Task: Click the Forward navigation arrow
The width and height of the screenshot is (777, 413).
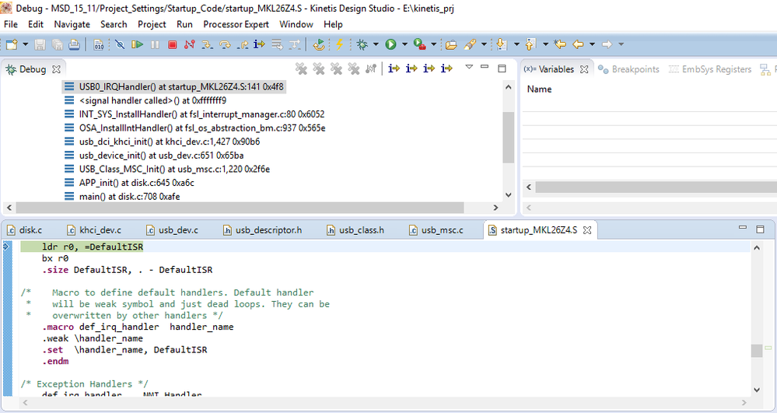Action: pyautogui.click(x=607, y=44)
